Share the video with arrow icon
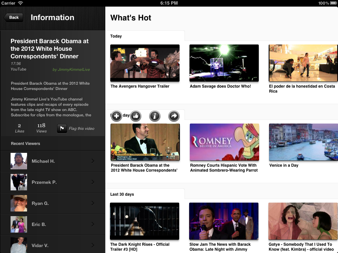 click(x=174, y=116)
